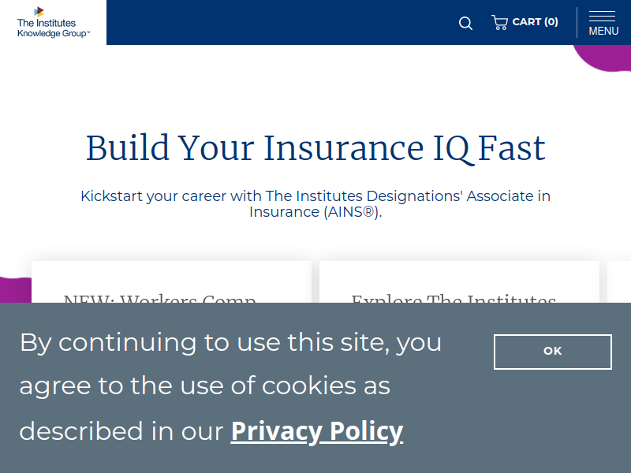Screen dimensions: 631x473
Task: Click the Kickstart your career subtitle text
Action: (x=315, y=204)
